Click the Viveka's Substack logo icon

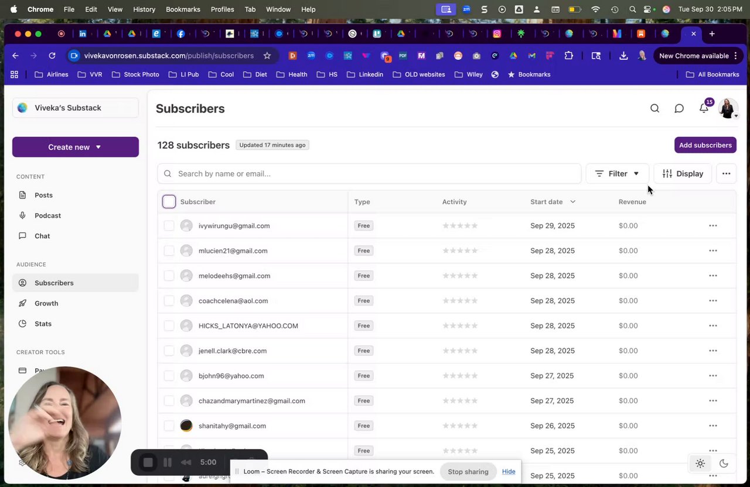coord(22,108)
